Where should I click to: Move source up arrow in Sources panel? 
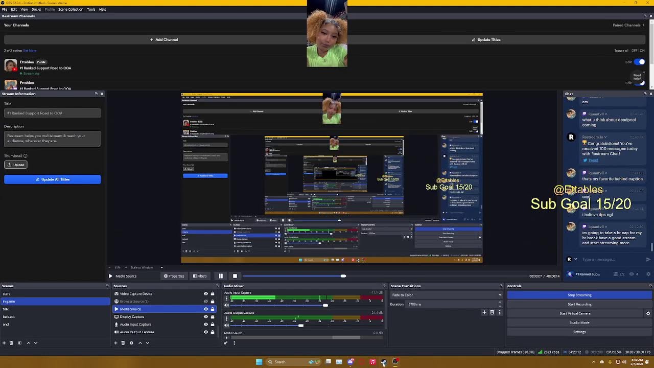point(140,343)
